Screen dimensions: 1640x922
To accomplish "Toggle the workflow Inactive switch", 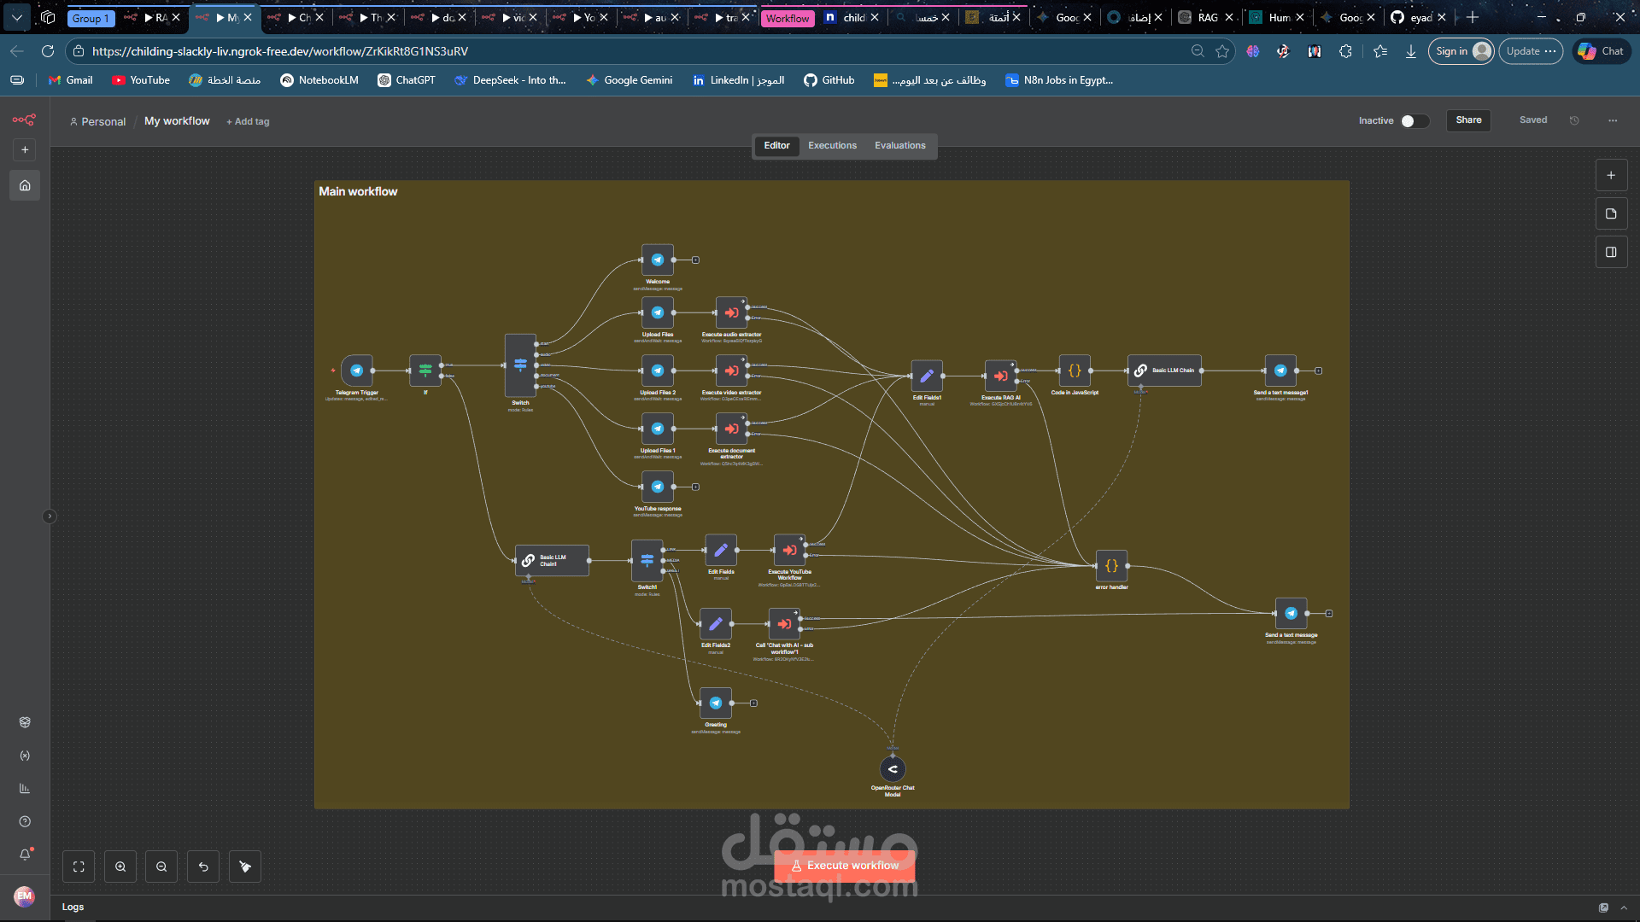I will pos(1414,120).
